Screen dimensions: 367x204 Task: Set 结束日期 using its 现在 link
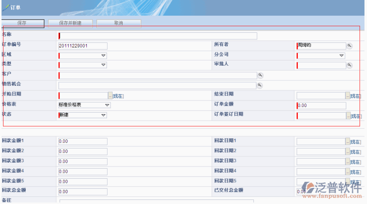tap(355, 96)
